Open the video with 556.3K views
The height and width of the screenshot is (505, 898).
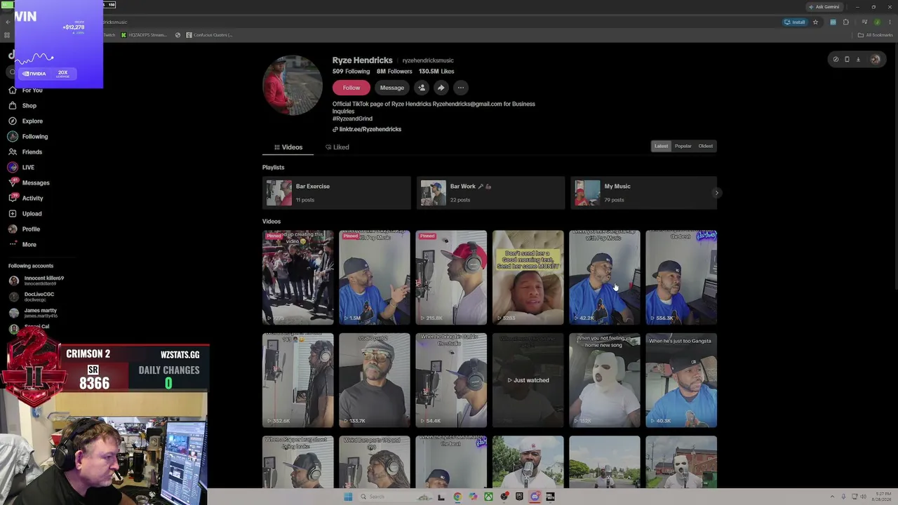tap(681, 277)
